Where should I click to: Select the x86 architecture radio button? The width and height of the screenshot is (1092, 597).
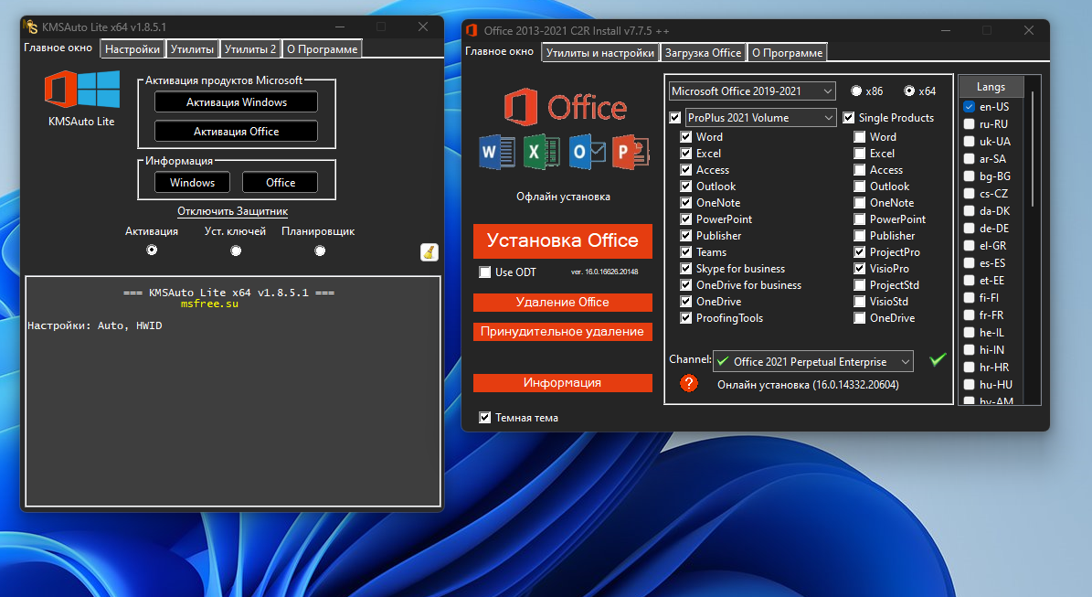tap(856, 91)
